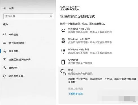Click the sync arrows icon
Viewport: 138px width, 105px height.
click(x=5, y=76)
